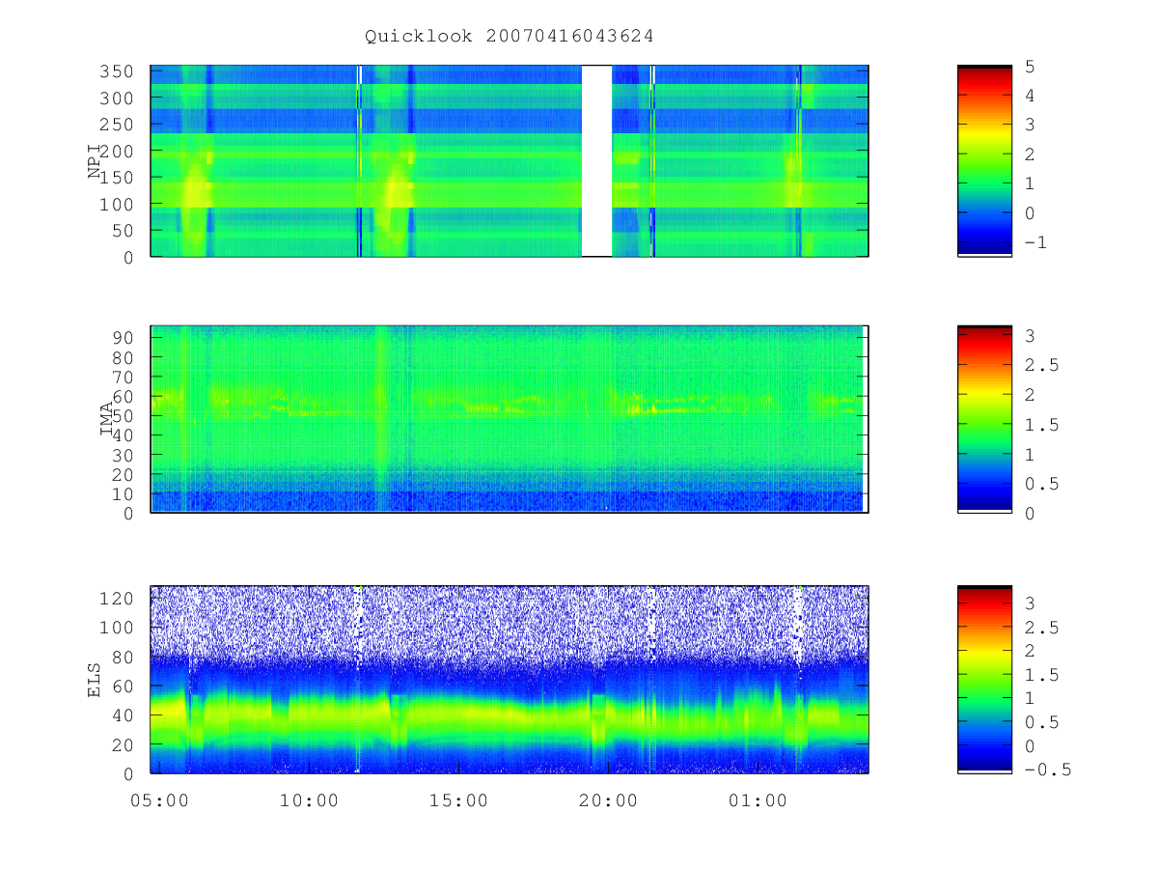This screenshot has height=869, width=1158.
Task: Click the 4 label on the NPI colorbar
Action: [x=1030, y=96]
